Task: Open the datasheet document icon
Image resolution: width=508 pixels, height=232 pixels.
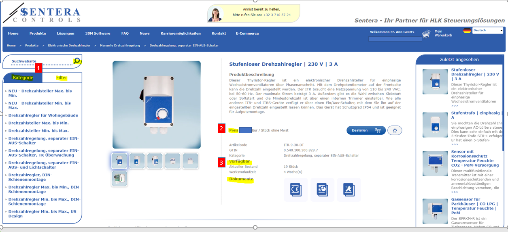Action: 322,190
